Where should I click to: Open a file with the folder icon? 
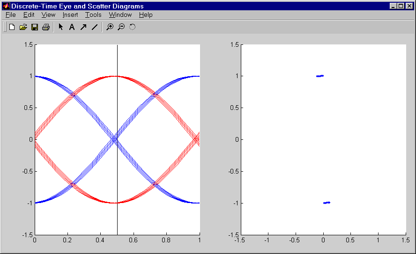[23, 27]
